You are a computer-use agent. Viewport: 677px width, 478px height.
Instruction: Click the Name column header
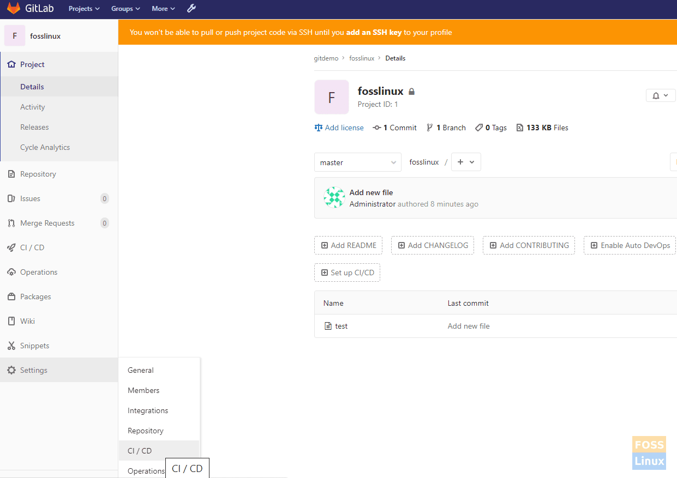333,303
